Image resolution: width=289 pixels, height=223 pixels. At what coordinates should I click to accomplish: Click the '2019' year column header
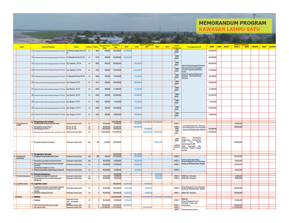[x=126, y=47]
